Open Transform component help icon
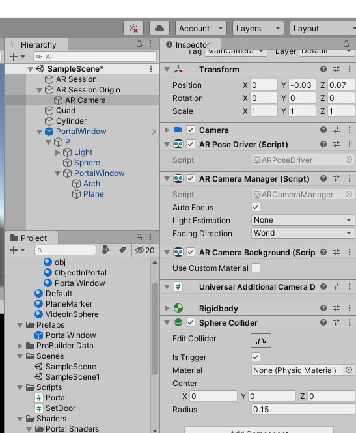Image resolution: width=356 pixels, height=433 pixels. click(x=323, y=69)
